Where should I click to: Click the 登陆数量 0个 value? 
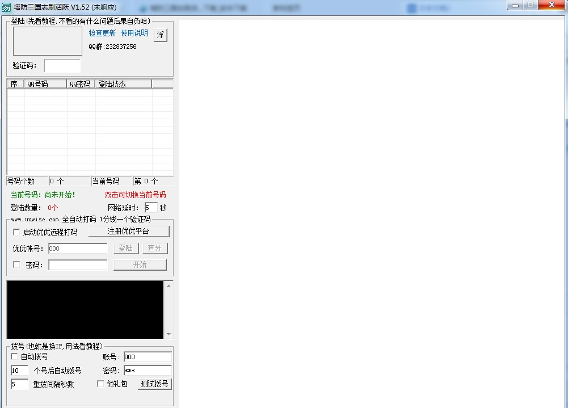tap(53, 208)
